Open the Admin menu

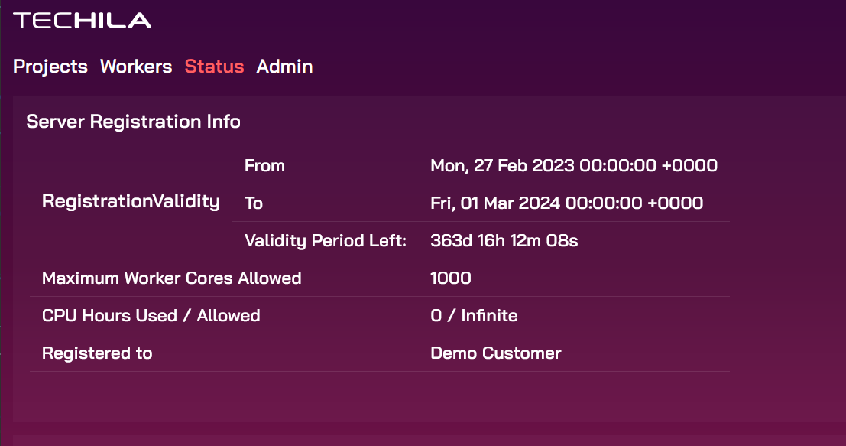(x=284, y=67)
